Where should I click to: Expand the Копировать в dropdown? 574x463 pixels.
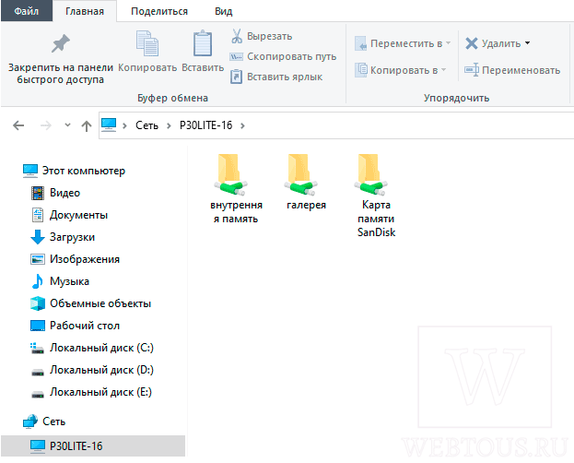pos(443,70)
